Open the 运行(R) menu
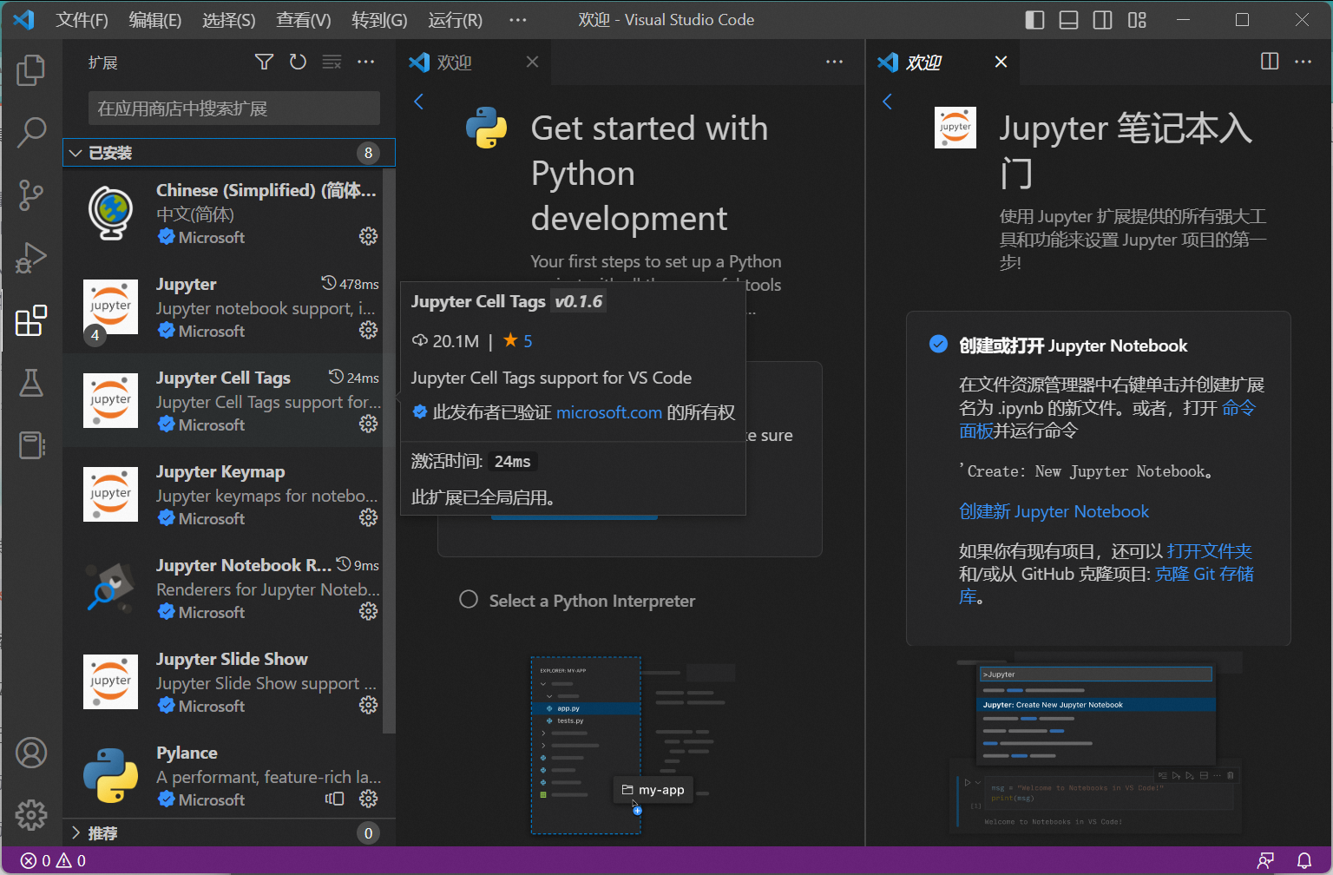The width and height of the screenshot is (1333, 875). [x=455, y=20]
